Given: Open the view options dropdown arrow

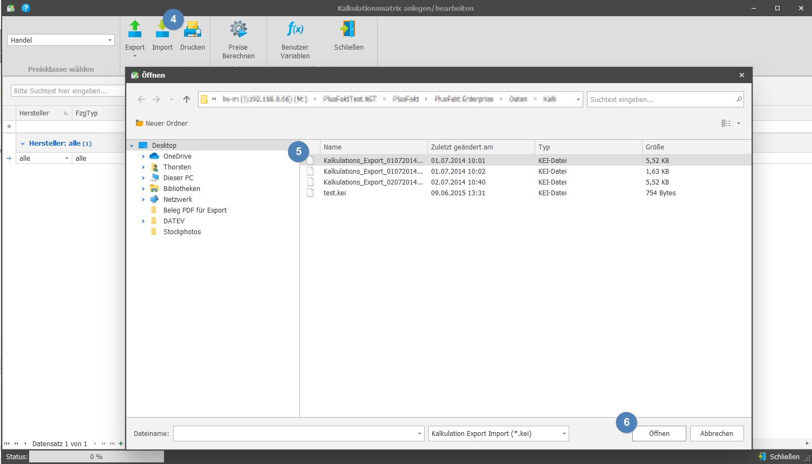Looking at the screenshot, I should point(739,124).
